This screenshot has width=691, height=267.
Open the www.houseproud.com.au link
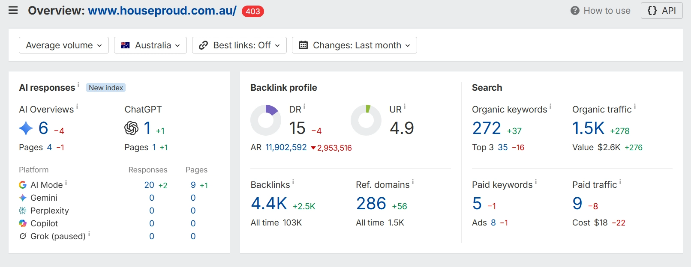tap(162, 11)
